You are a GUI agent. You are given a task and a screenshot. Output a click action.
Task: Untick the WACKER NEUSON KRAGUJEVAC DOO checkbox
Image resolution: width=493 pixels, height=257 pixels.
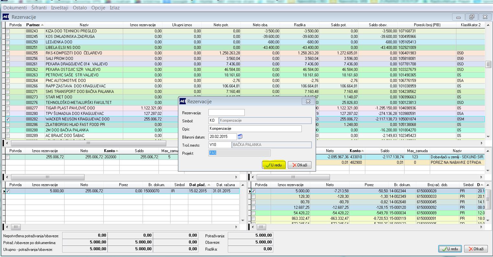[7, 119]
